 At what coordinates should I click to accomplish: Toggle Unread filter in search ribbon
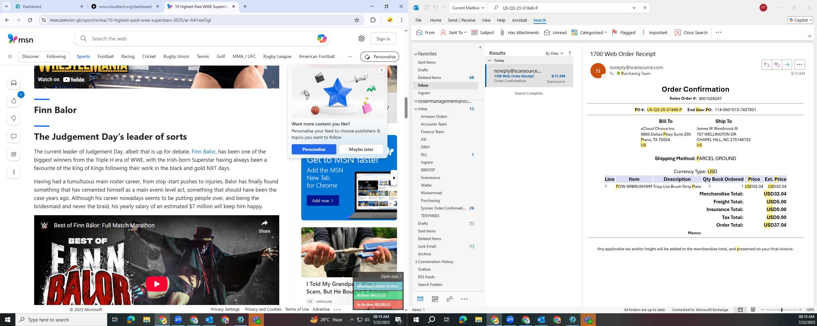(555, 32)
